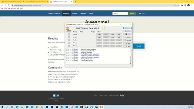Screen dimensions: 194x109
Task: Close the XAMPP Download Success tab
Action: pos(72,2)
